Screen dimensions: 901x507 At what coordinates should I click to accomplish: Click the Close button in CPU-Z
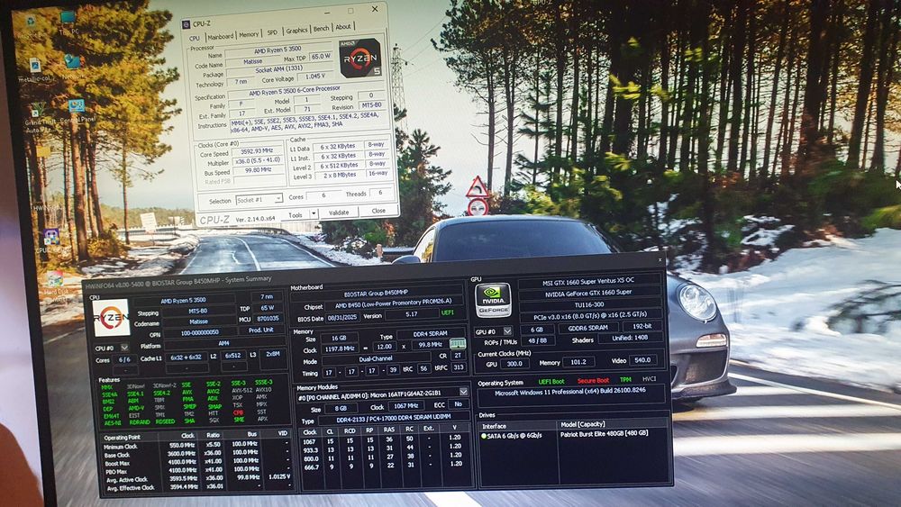378,211
